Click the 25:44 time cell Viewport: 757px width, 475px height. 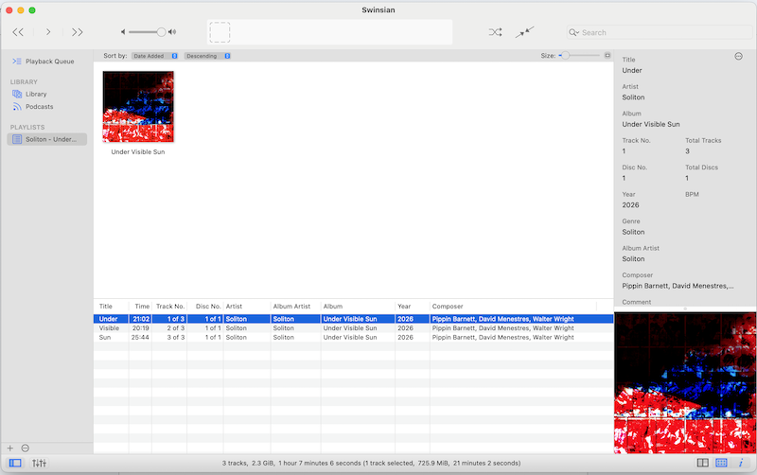(140, 338)
